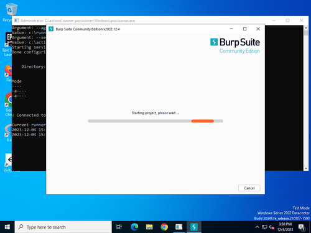The width and height of the screenshot is (311, 233).
Task: Click console scrollbar down arrow
Action: click(306, 168)
